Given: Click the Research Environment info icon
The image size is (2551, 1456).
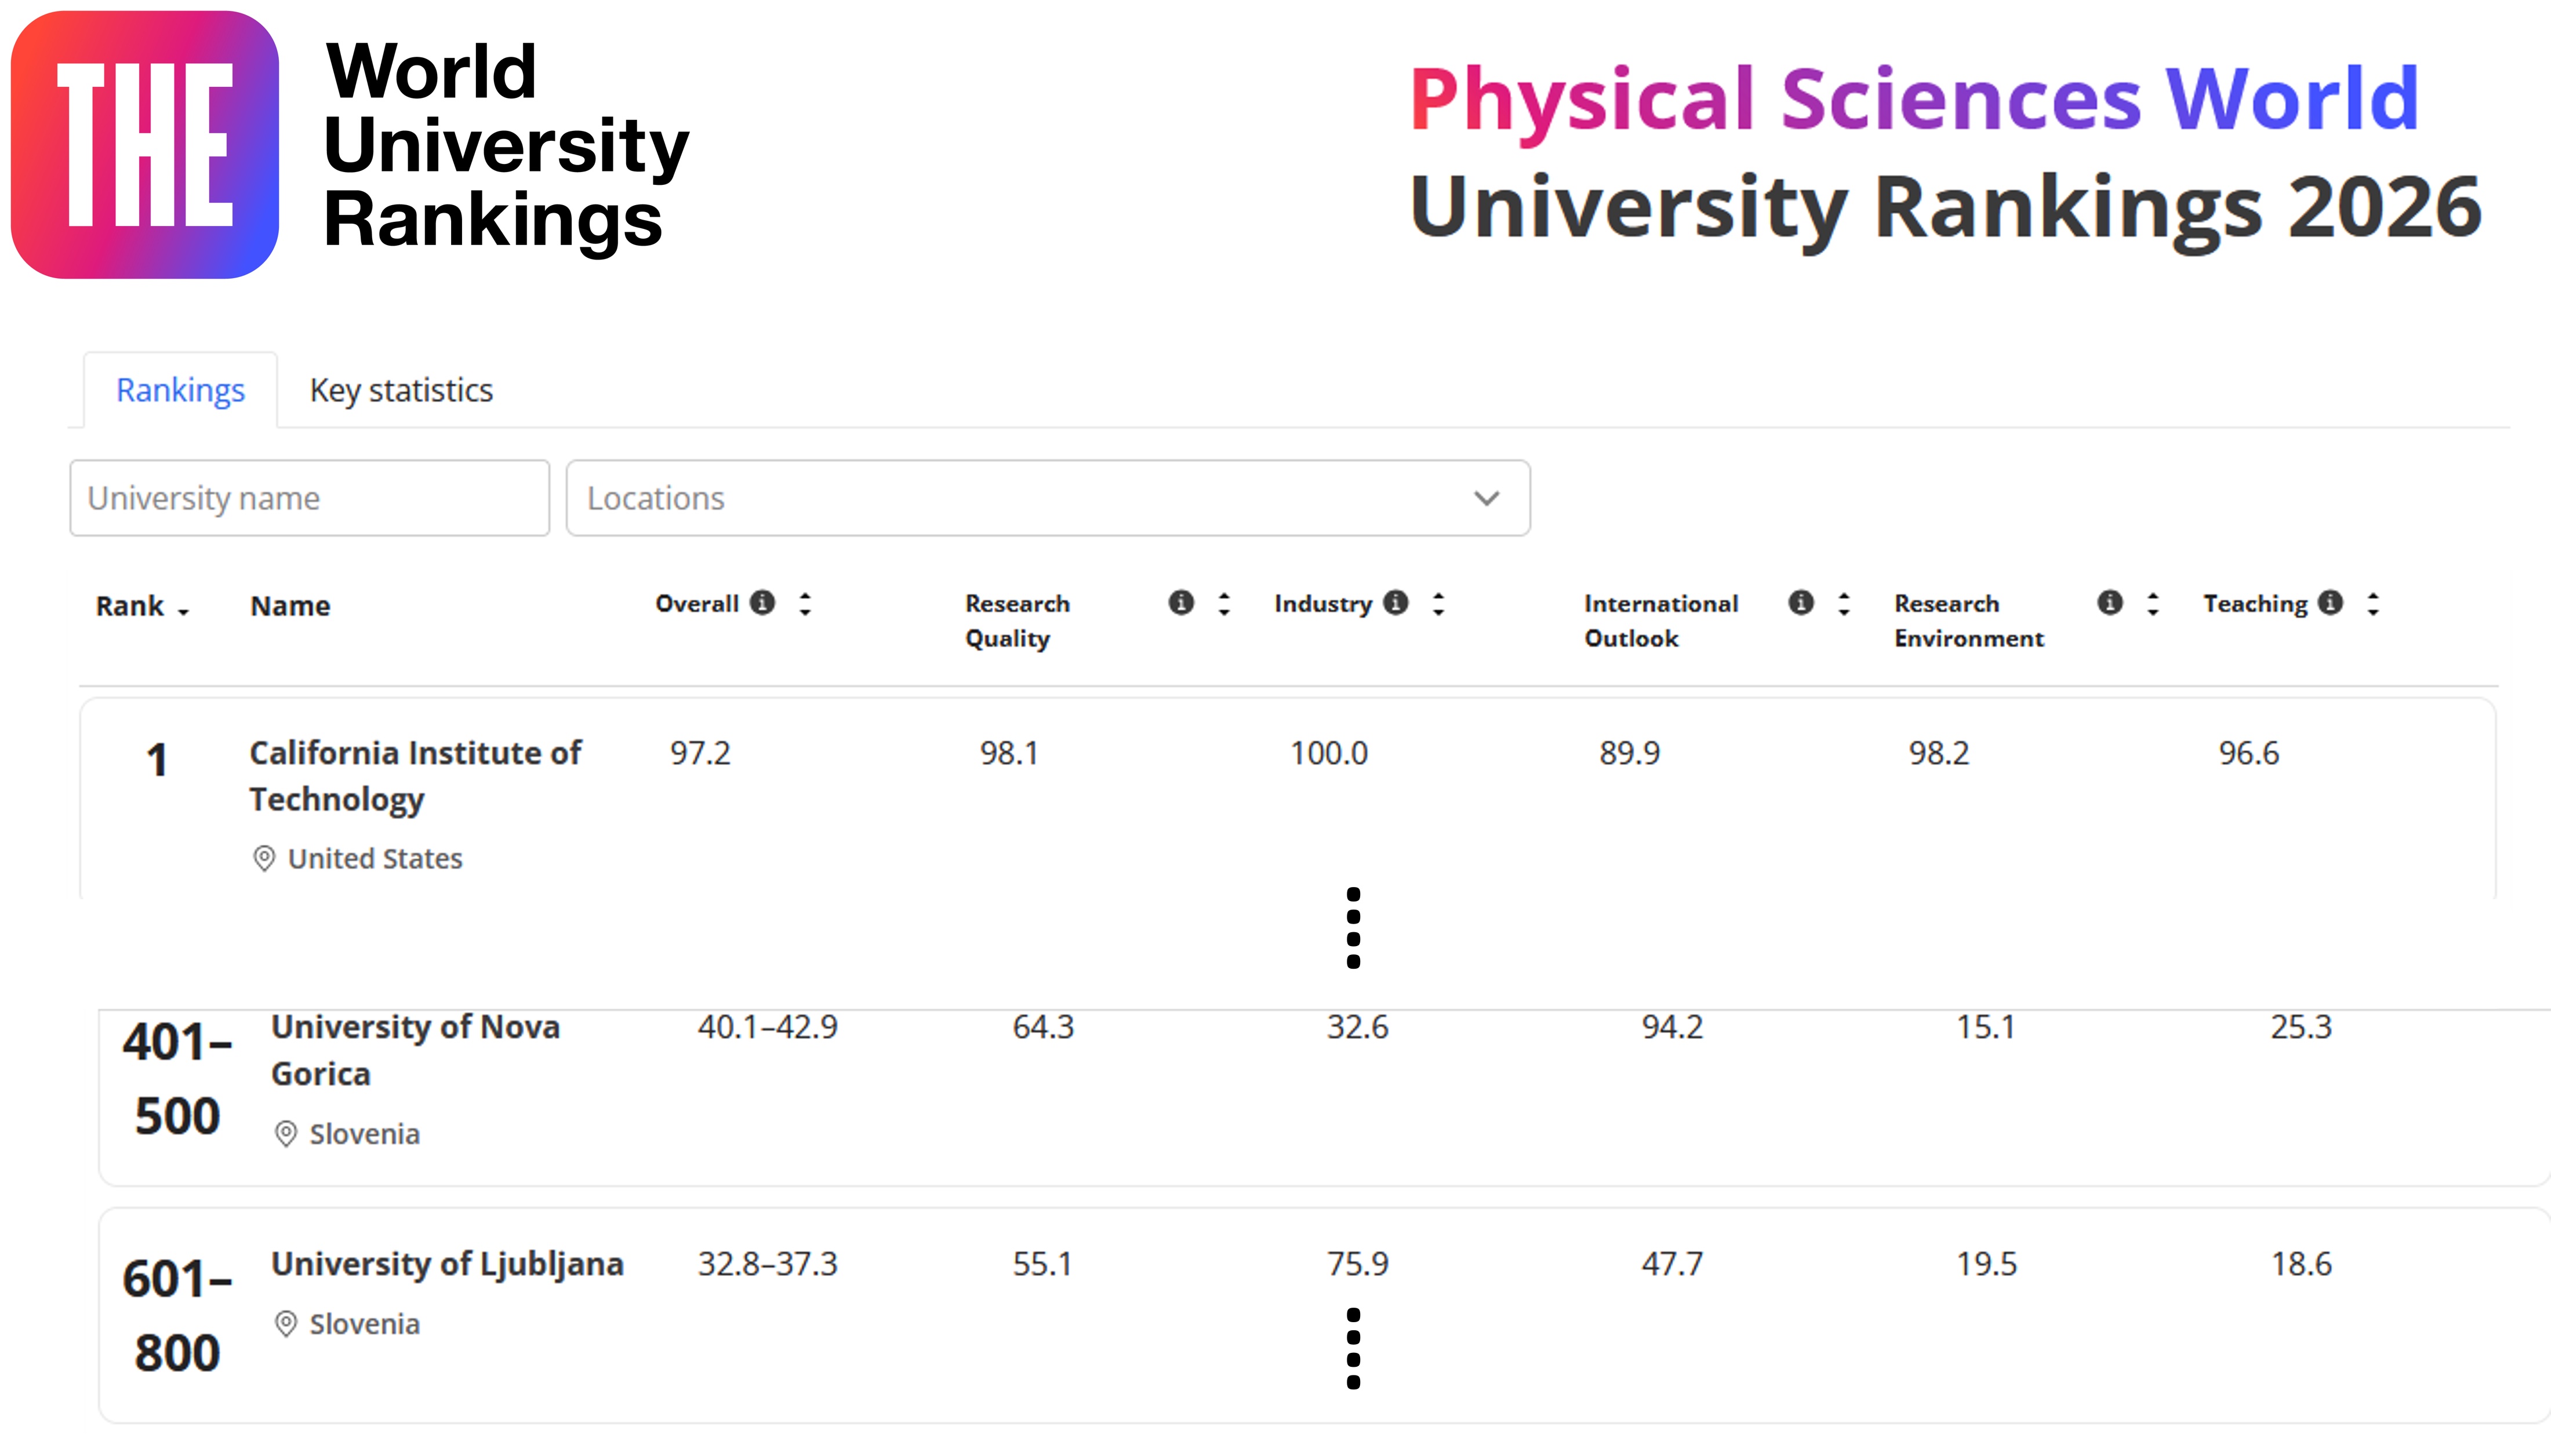Looking at the screenshot, I should [x=2110, y=603].
